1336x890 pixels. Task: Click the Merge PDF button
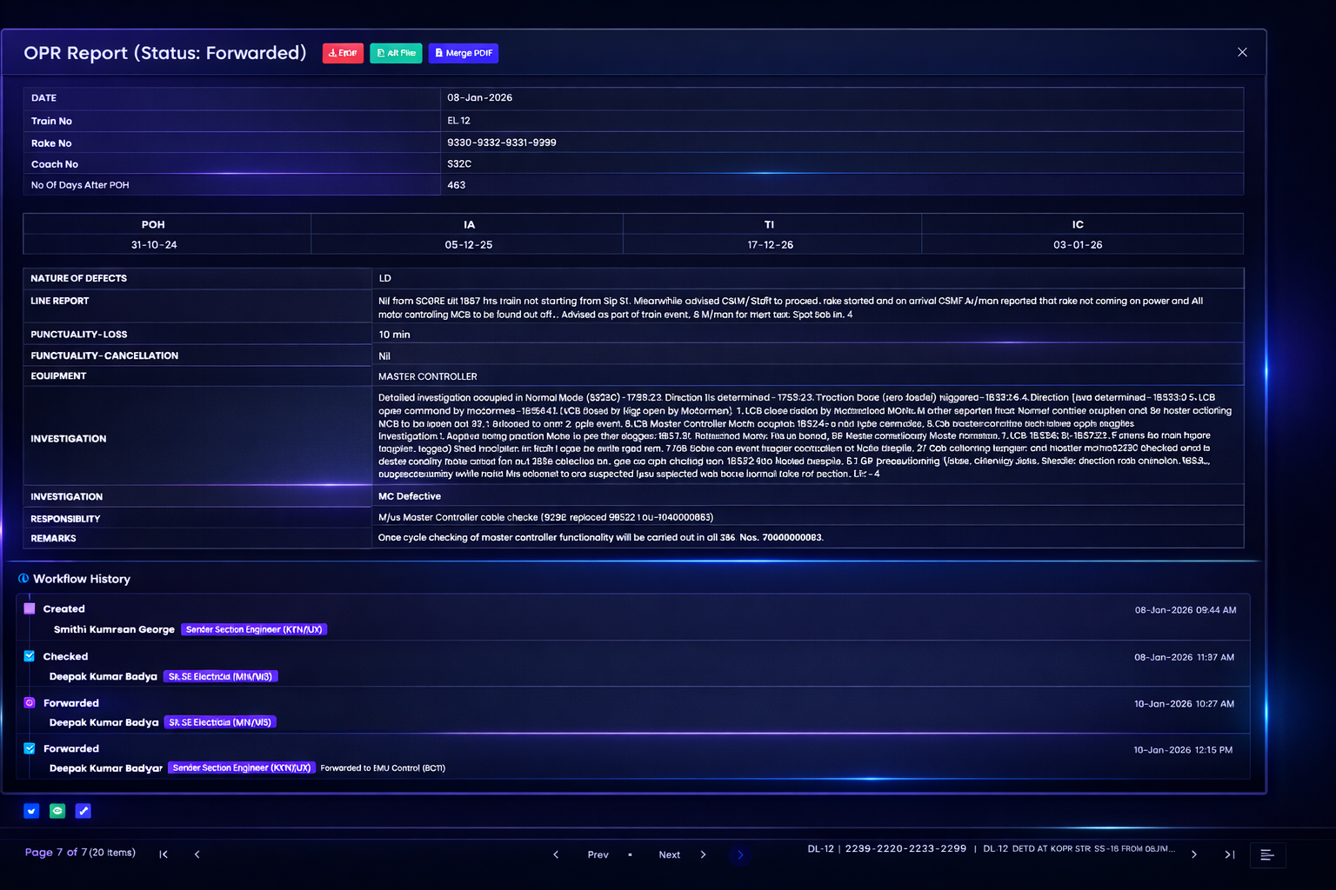point(464,53)
